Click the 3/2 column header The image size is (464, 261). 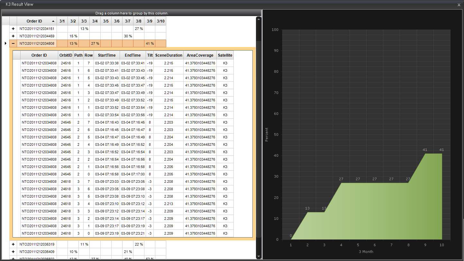[73, 21]
